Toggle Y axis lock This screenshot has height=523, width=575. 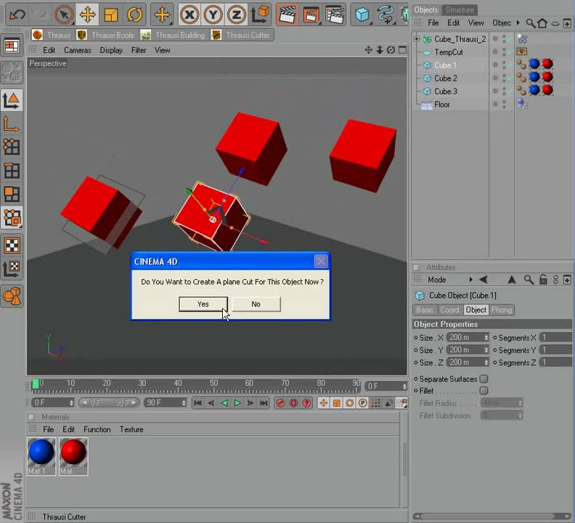[213, 15]
